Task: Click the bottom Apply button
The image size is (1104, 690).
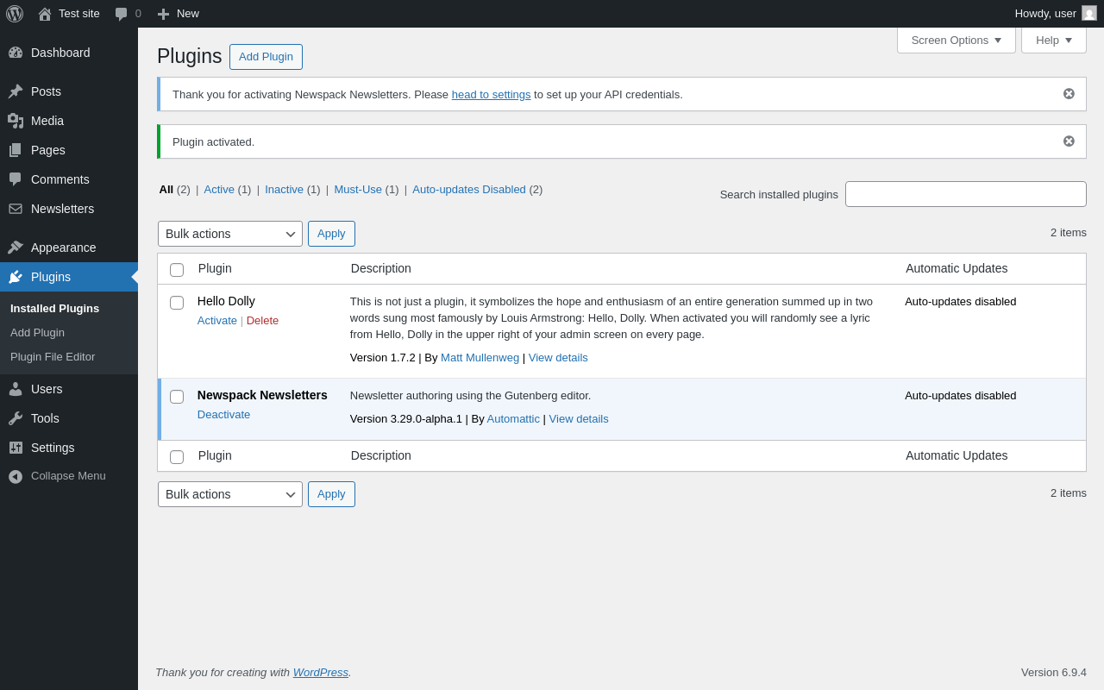Action: 331,494
